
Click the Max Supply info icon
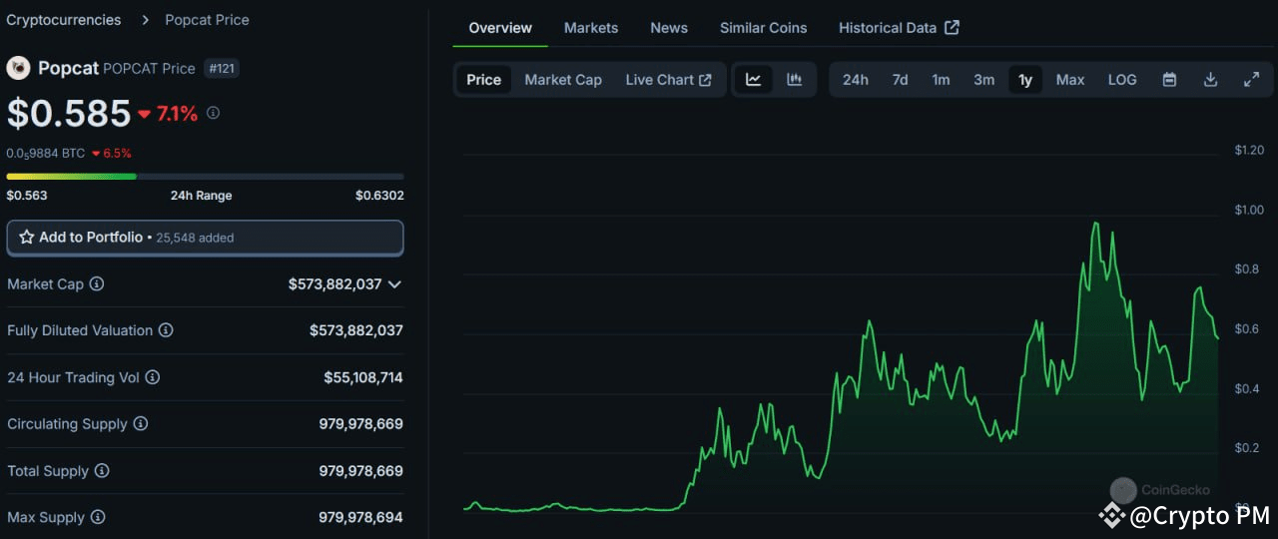(x=98, y=517)
